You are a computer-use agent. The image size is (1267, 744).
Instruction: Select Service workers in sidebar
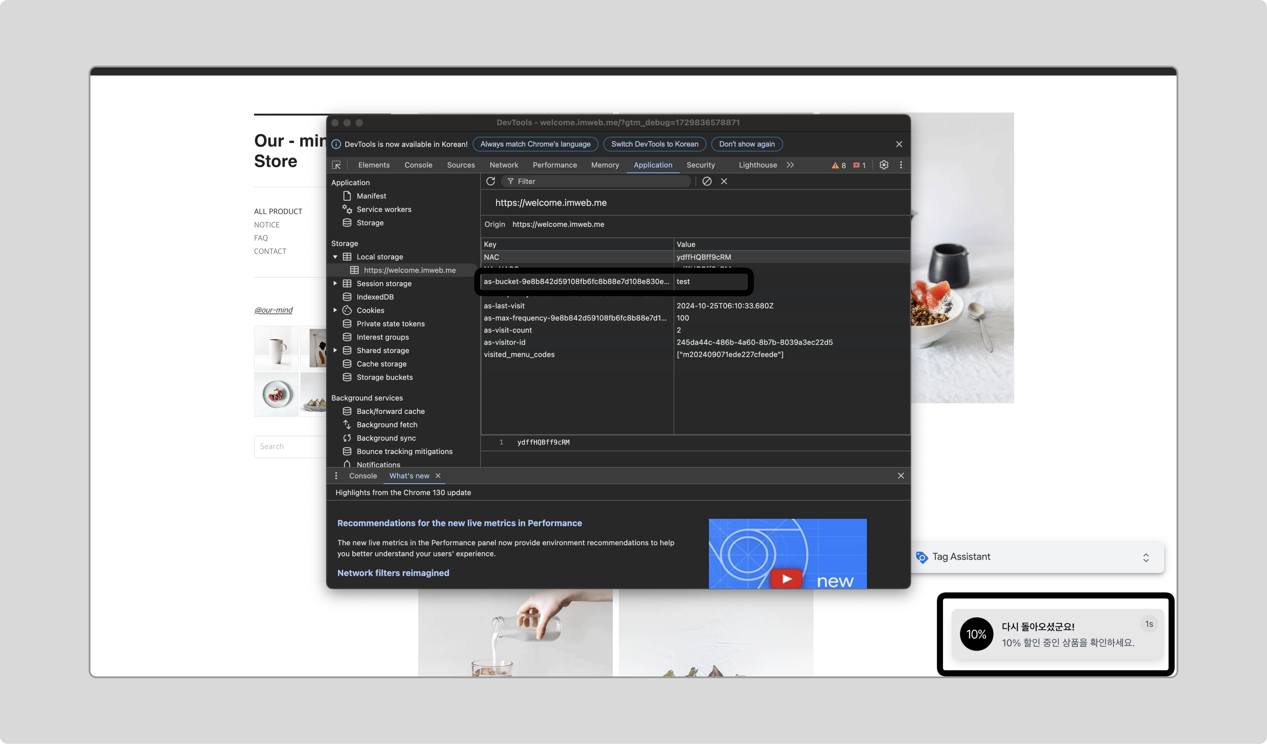pyautogui.click(x=384, y=209)
